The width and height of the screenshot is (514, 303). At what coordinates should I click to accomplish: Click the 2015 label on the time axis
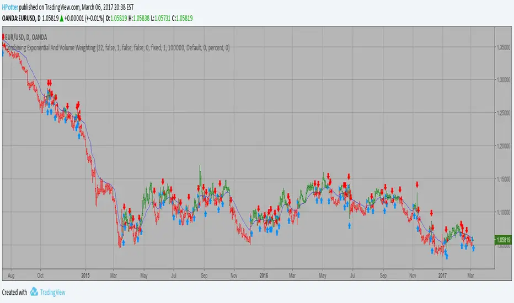(x=85, y=273)
